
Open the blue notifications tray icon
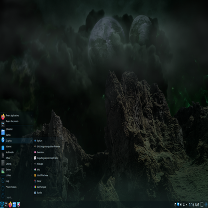[178, 204]
